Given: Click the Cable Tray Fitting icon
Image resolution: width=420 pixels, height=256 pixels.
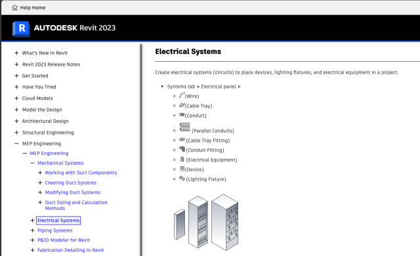Looking at the screenshot, I should click(182, 140).
